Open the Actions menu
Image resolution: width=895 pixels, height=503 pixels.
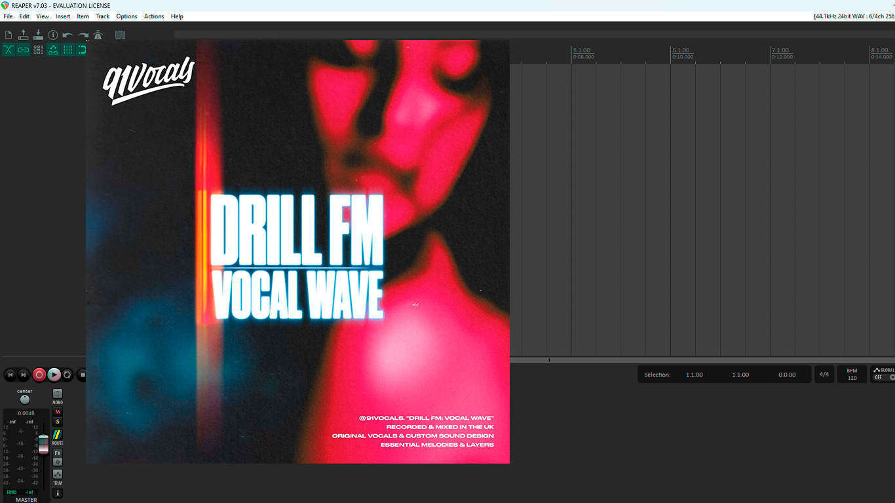pyautogui.click(x=154, y=16)
